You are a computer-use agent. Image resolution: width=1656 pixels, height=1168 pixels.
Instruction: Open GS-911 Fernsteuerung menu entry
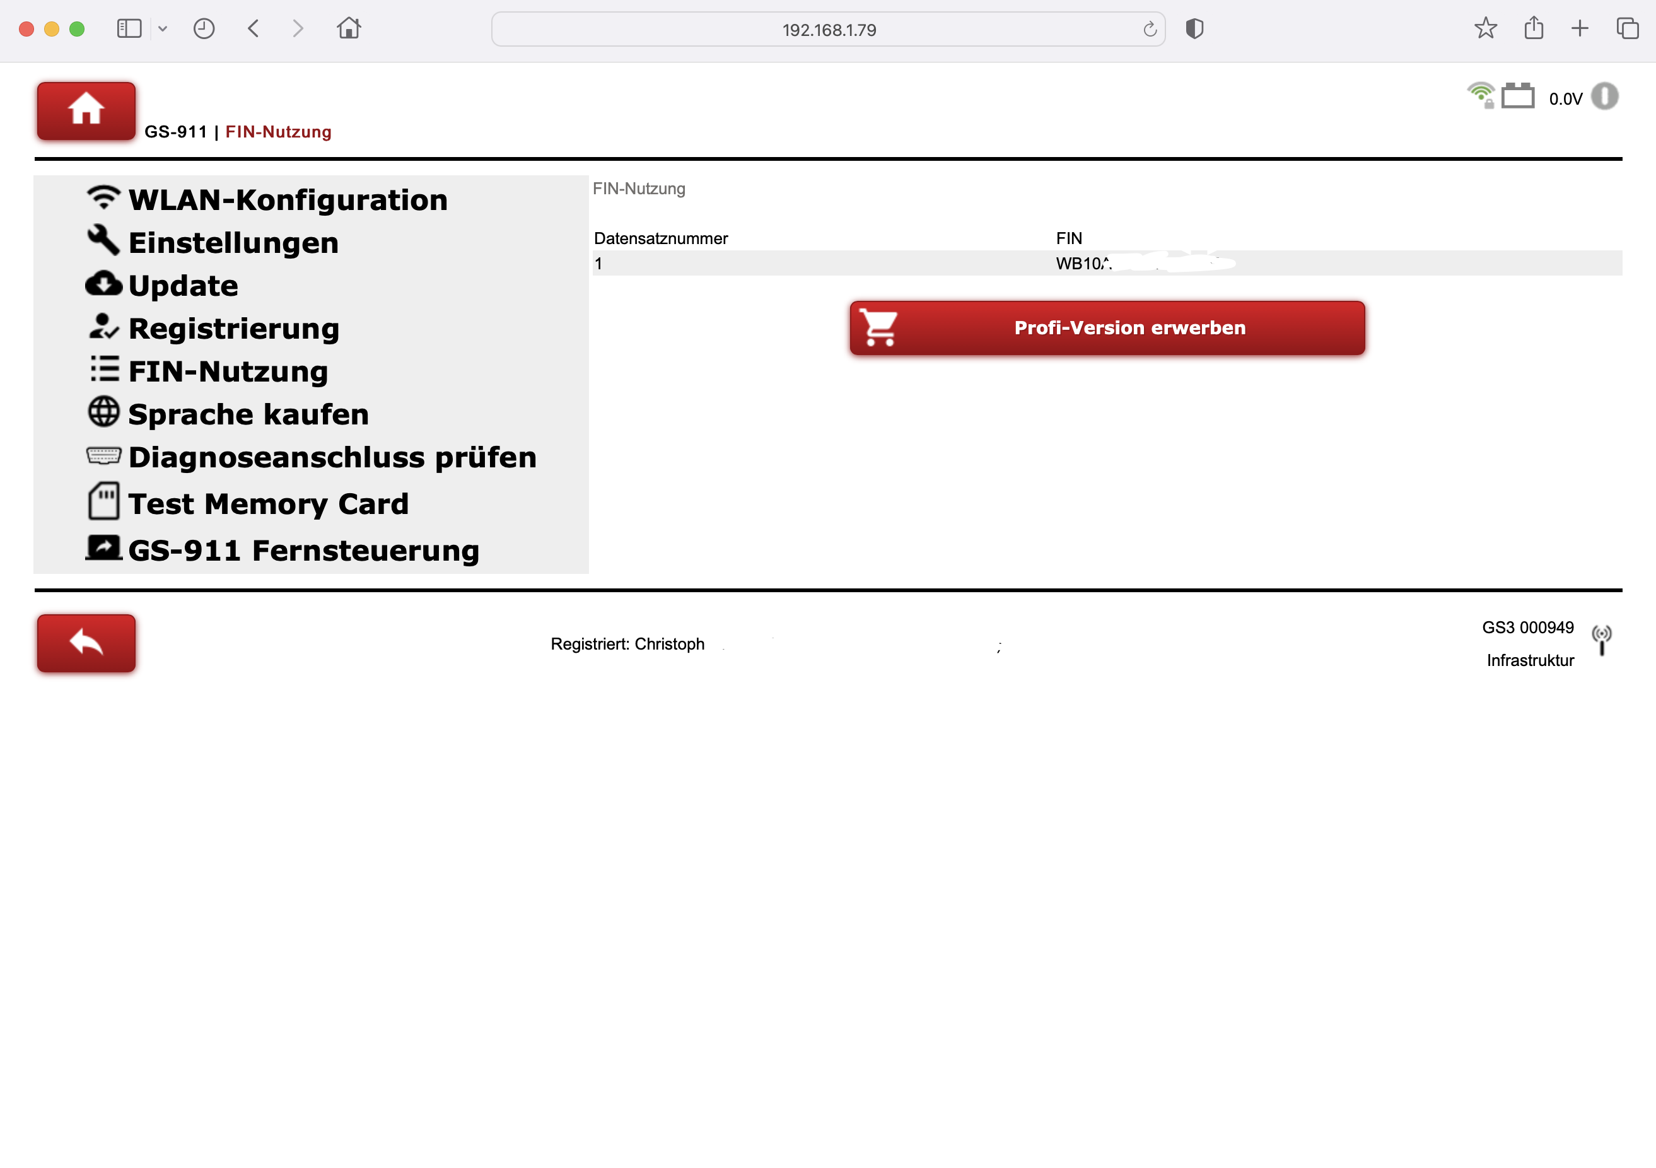[x=303, y=551]
